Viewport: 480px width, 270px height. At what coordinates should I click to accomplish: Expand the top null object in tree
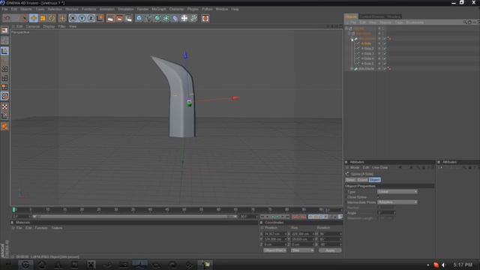pos(346,28)
